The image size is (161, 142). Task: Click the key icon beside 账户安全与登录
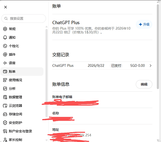tap(5, 131)
